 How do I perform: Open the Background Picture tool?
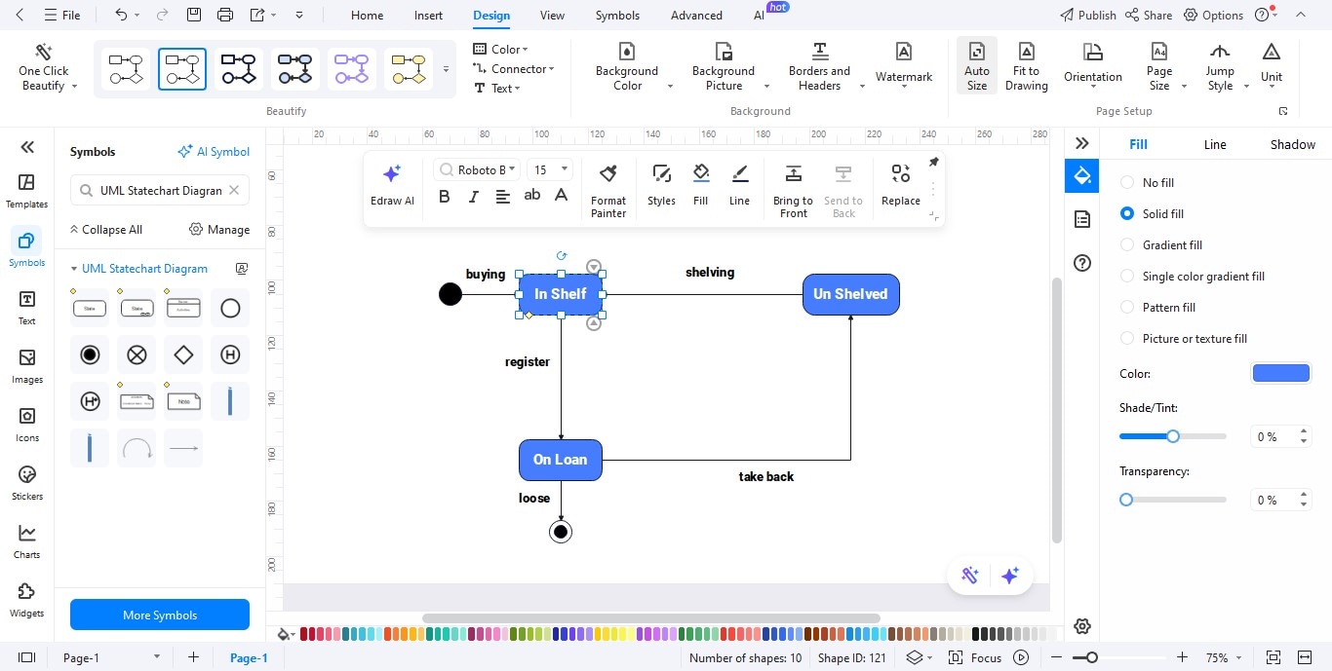pos(724,66)
